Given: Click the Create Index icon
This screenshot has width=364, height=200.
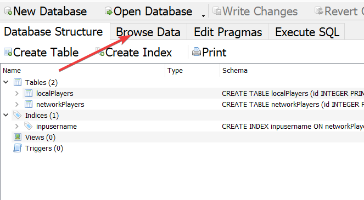Looking at the screenshot, I should 100,52.
